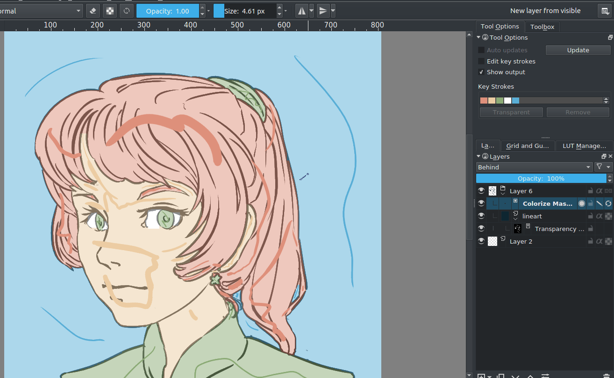614x378 pixels.
Task: Hide the Layer 6 layer visibility
Action: pos(481,190)
